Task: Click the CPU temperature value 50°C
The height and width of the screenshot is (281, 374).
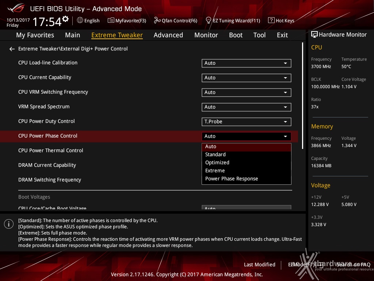Action: coord(346,67)
